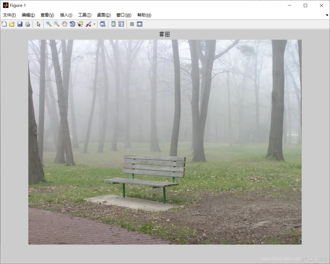330x264 pixels.
Task: Open a file with the folder icon
Action: [12, 24]
